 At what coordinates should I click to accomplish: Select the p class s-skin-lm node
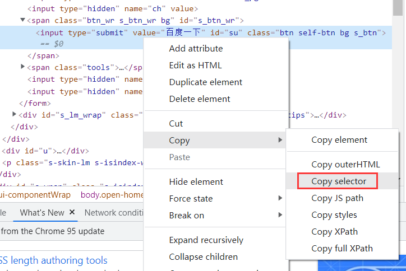pos(72,162)
